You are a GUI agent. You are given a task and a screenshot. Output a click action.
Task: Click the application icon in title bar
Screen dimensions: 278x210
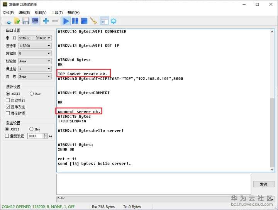5,4
